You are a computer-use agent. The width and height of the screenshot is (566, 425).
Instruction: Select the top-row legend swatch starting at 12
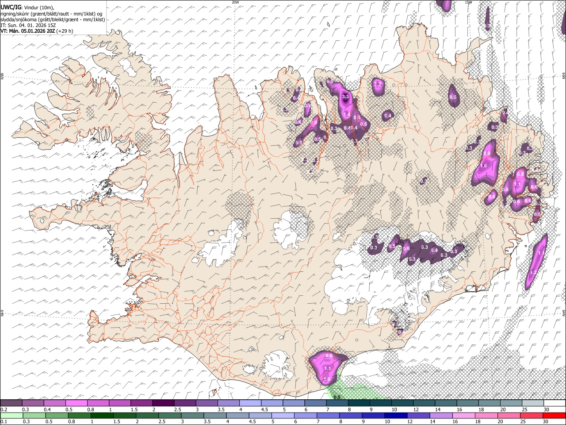point(424,403)
